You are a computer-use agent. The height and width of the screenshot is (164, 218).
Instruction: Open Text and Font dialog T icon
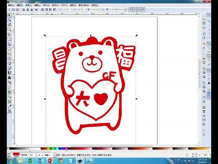204,112
